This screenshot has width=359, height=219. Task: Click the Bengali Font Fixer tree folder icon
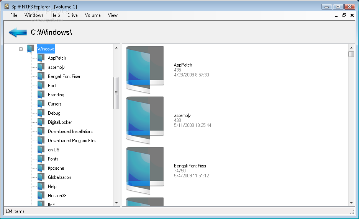pyautogui.click(x=41, y=76)
